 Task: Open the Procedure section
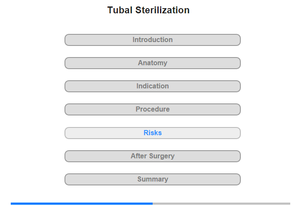click(153, 109)
